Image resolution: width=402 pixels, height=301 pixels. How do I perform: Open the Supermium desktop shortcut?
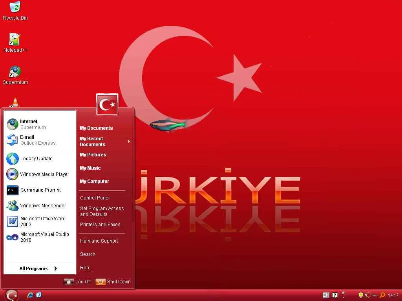tap(15, 75)
